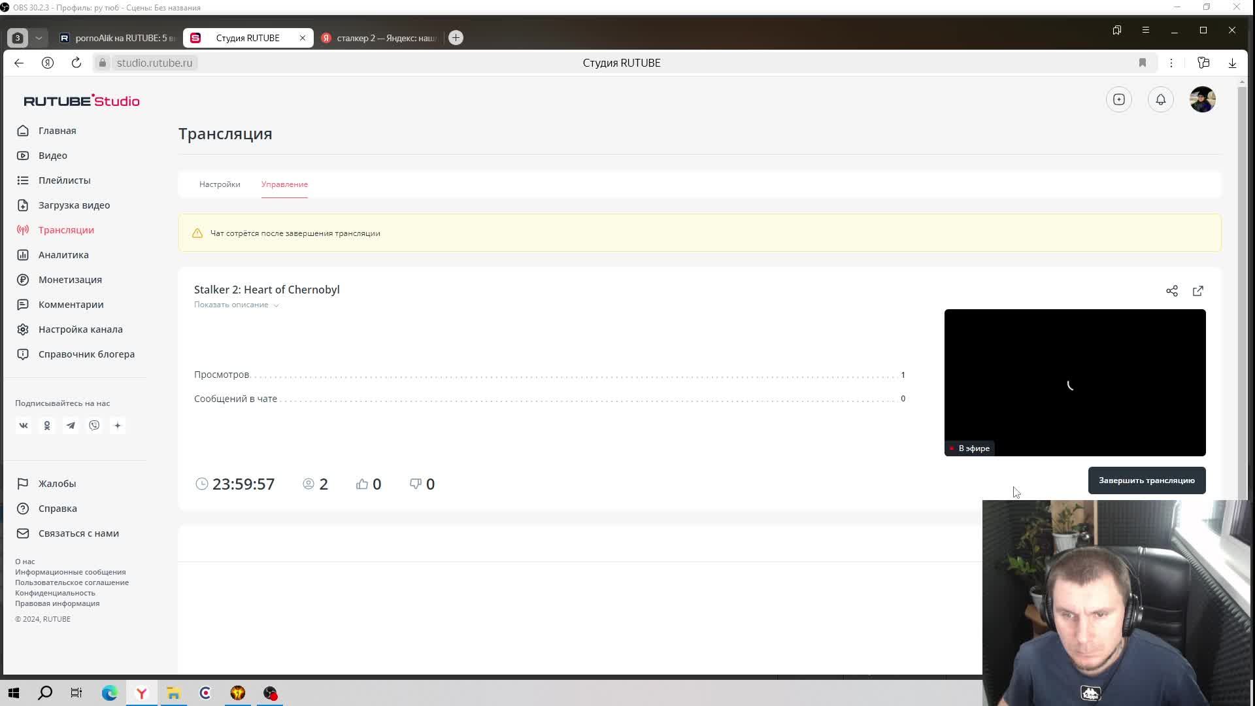Open the address bar three-dot menu
This screenshot has width=1255, height=706.
tap(1171, 63)
